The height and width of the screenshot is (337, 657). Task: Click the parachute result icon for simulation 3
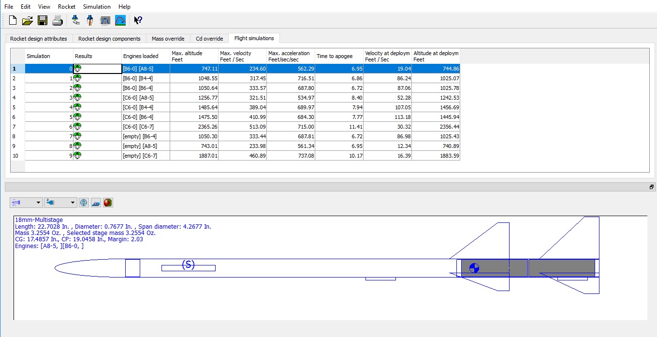click(x=77, y=98)
